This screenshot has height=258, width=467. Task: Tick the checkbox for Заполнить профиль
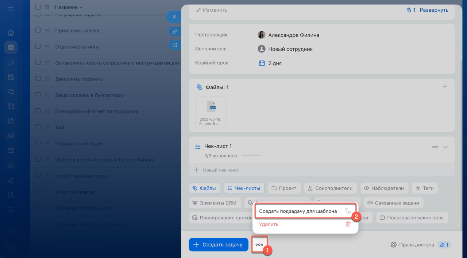38,79
